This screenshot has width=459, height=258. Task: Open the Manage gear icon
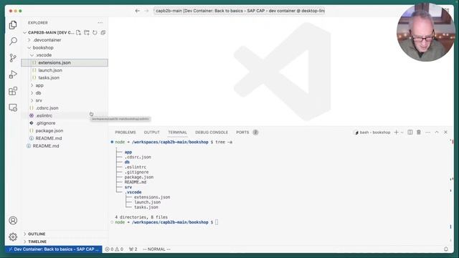(x=13, y=236)
